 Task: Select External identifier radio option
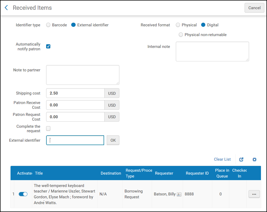coord(73,25)
